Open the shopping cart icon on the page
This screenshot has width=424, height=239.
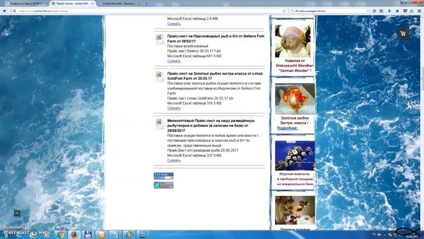click(x=403, y=34)
